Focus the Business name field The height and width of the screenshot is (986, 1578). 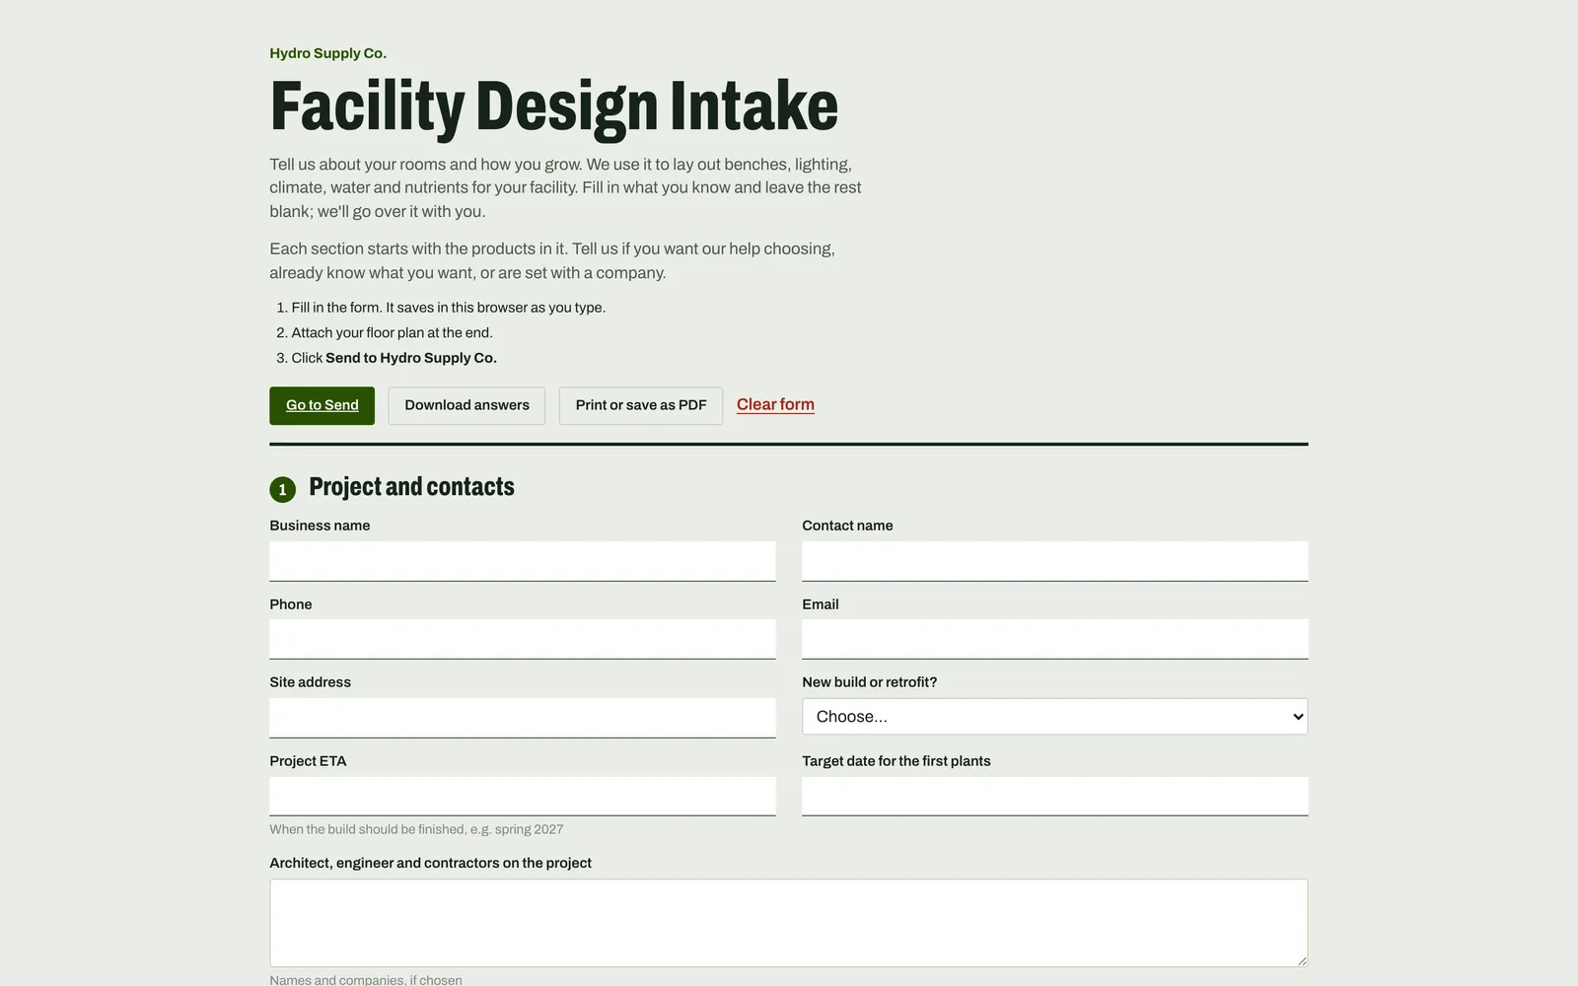click(523, 561)
